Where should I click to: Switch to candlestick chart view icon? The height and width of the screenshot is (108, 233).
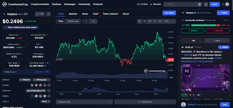point(93,21)
